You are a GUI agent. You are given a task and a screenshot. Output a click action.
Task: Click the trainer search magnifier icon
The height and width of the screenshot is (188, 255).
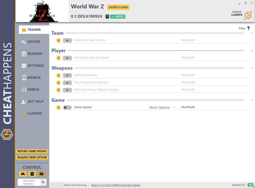click(x=43, y=182)
